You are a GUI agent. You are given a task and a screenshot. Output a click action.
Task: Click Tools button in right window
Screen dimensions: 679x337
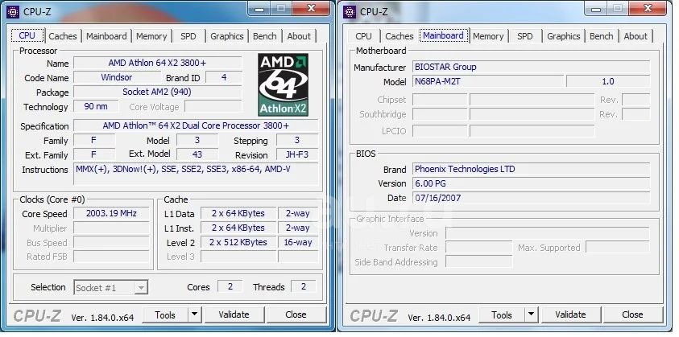(502, 315)
